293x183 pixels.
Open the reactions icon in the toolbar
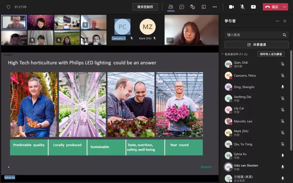[193, 7]
